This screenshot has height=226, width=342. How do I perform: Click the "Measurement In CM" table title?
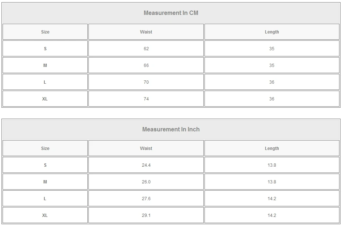(171, 13)
